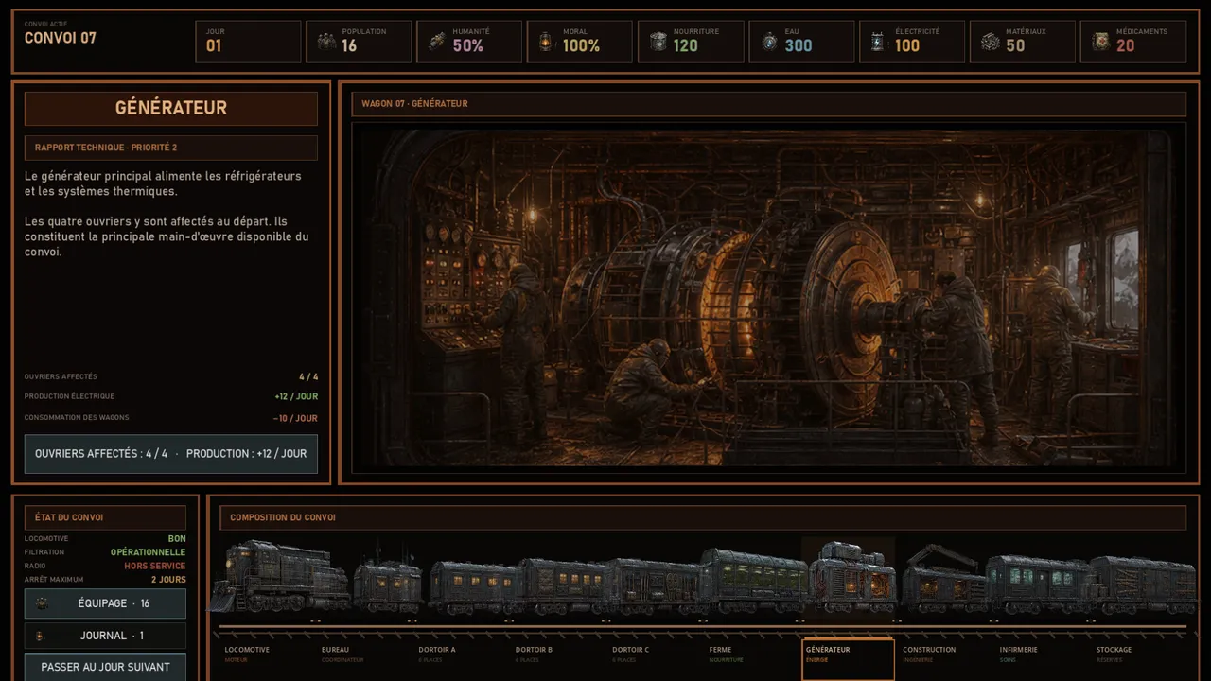1211x681 pixels.
Task: Click the Locomotive BON status row
Action: pyautogui.click(x=105, y=539)
